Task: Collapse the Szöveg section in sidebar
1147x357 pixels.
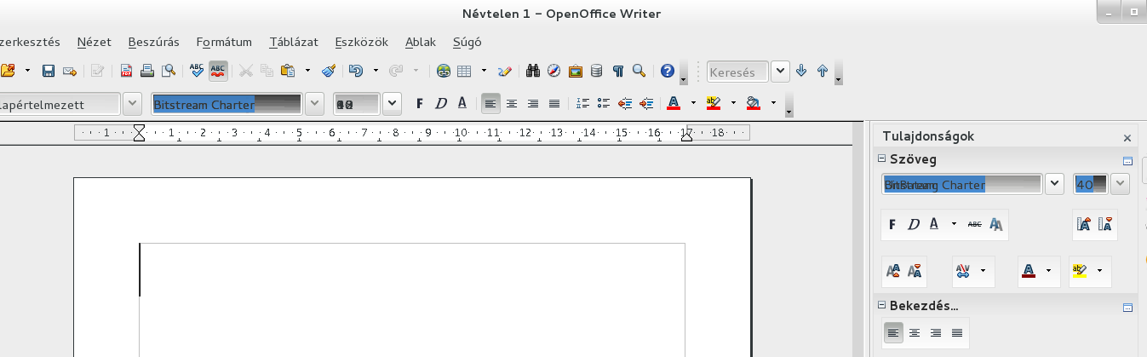Action: (881, 160)
